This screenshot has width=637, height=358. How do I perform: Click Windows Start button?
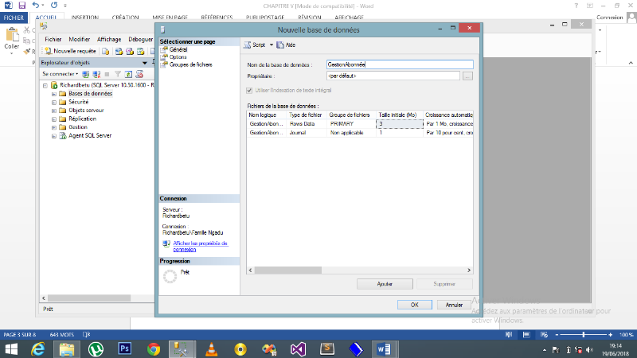pyautogui.click(x=11, y=349)
